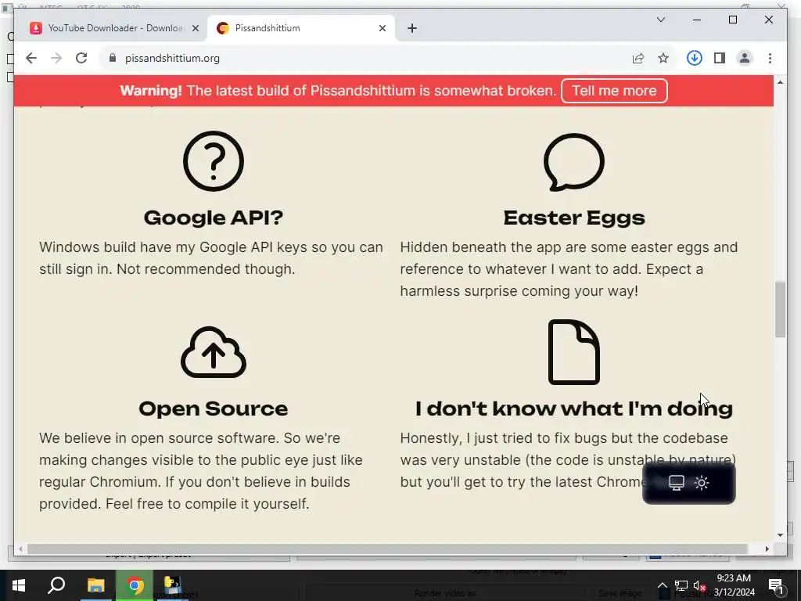
Task: Click the red Warning! banner text
Action: click(x=338, y=91)
